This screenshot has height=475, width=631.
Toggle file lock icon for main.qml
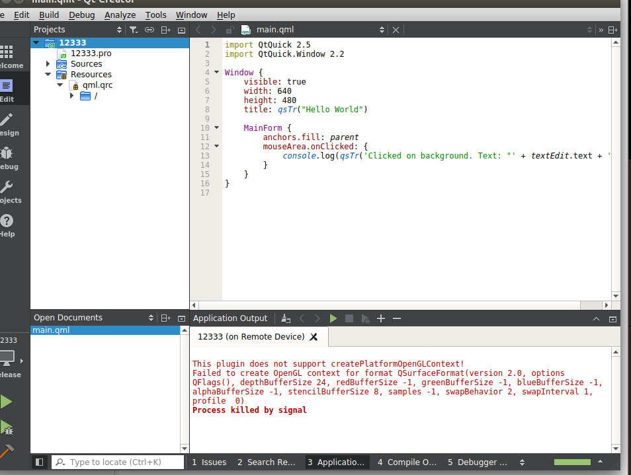click(x=230, y=30)
